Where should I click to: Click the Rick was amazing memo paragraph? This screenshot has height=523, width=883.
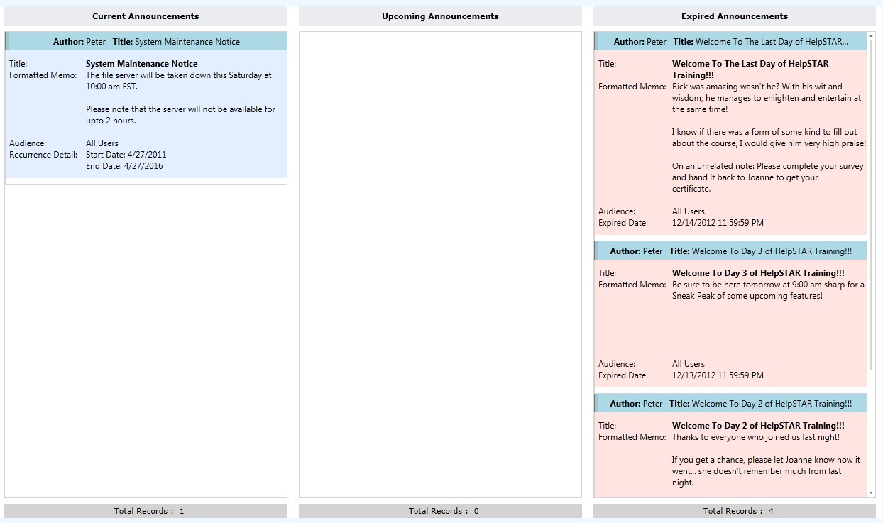767,98
